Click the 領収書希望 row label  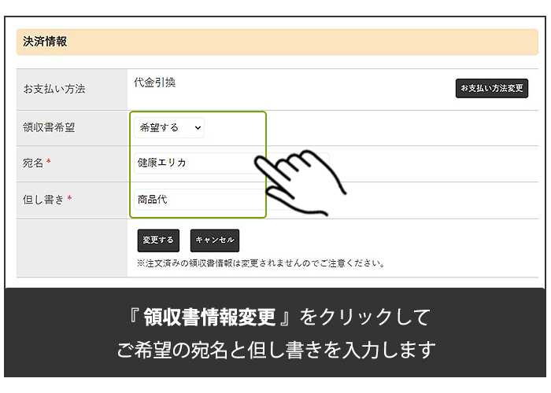click(49, 127)
